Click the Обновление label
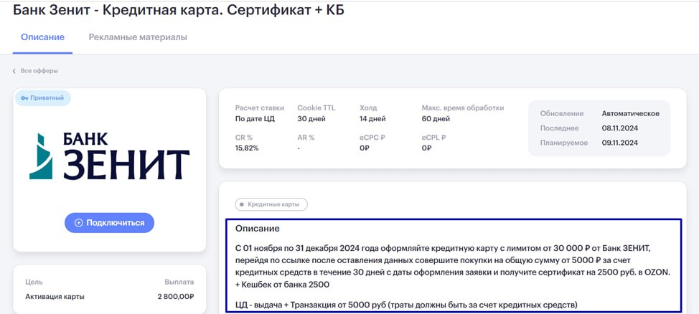This screenshot has width=699, height=314. click(x=562, y=113)
